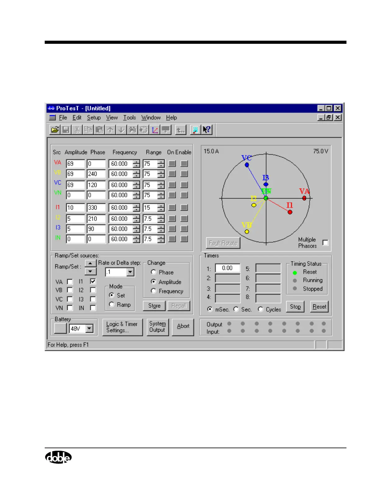Click the Timer 1 field showing 0.00

coord(228,268)
